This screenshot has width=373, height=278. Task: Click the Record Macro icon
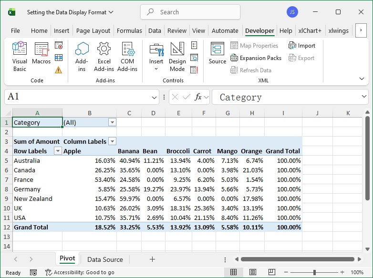(59, 45)
